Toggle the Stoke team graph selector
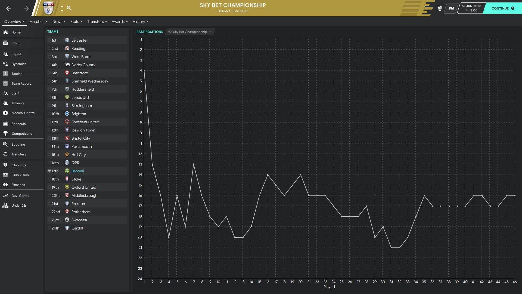Screen dimensions: 522x294 coord(49,179)
